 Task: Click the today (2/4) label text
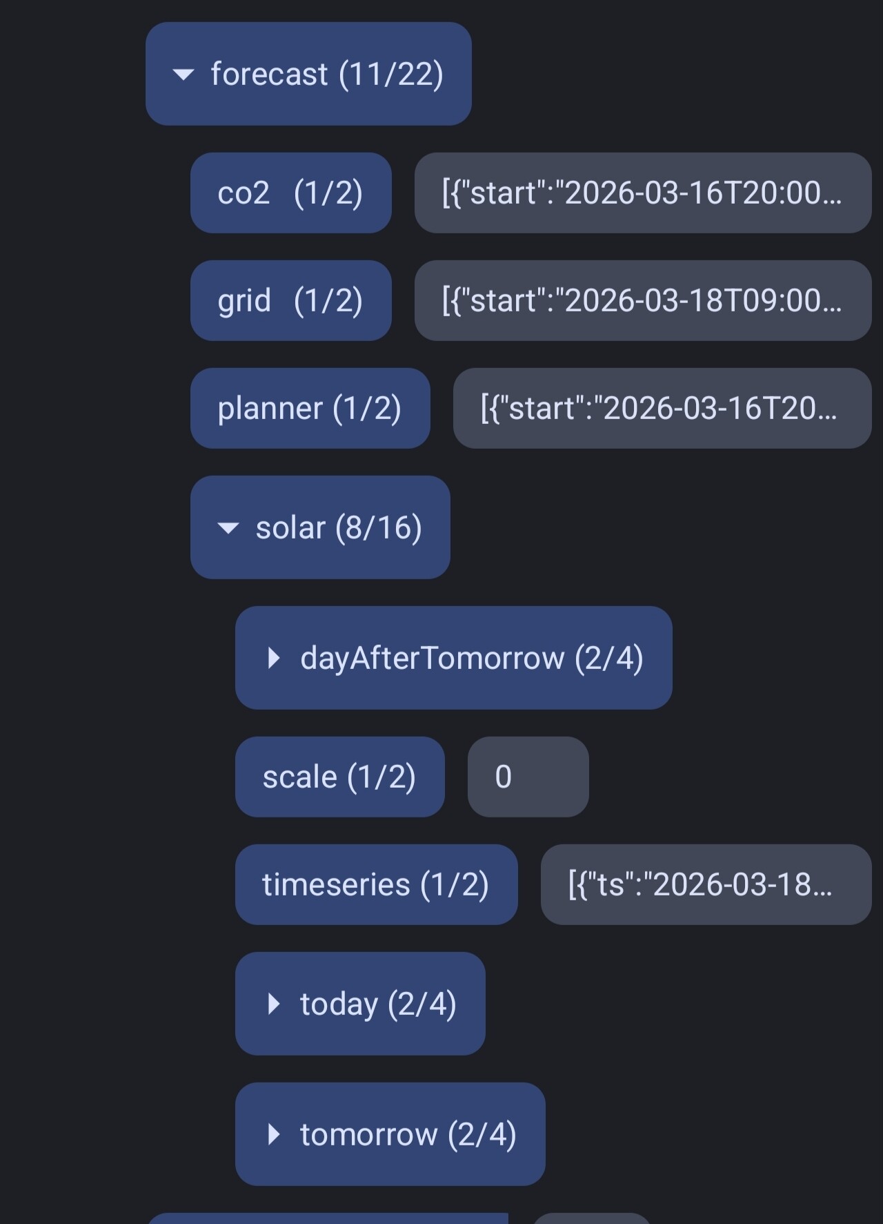click(x=378, y=1004)
